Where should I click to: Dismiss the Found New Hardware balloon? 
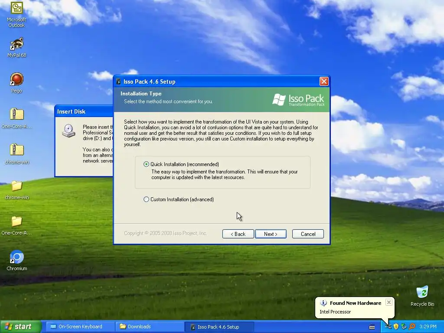click(x=389, y=302)
